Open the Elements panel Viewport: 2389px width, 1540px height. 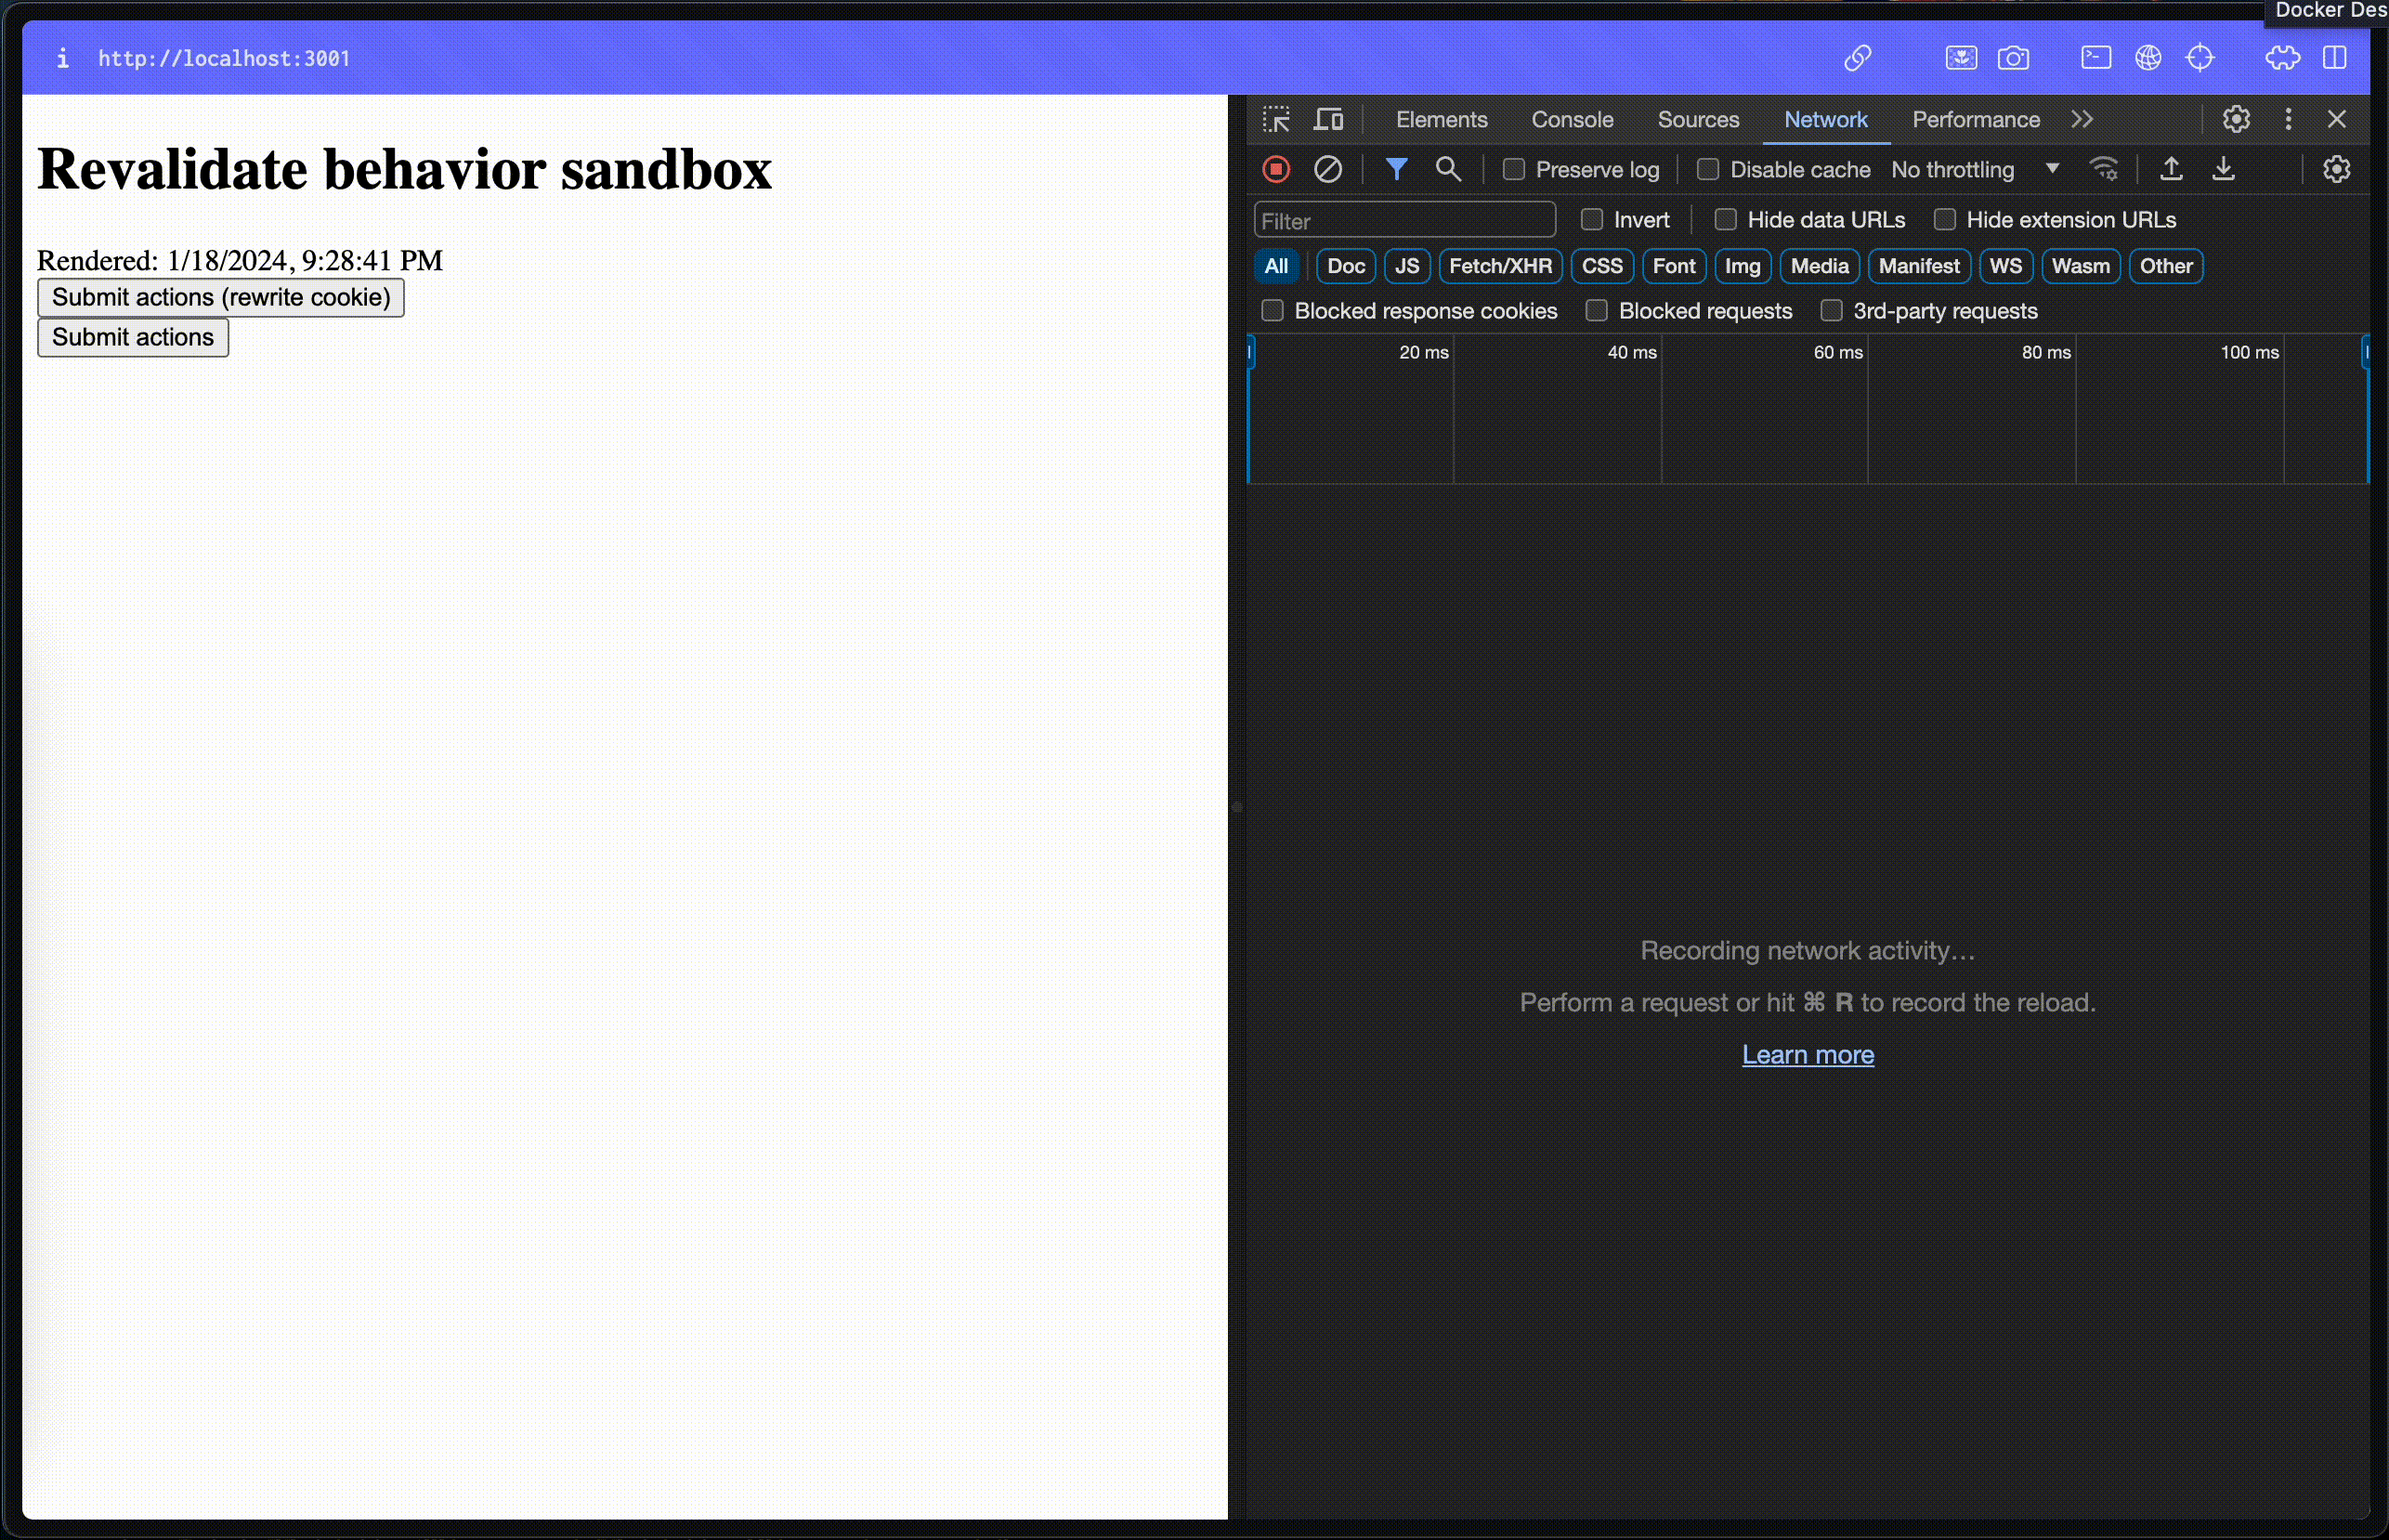[1441, 119]
